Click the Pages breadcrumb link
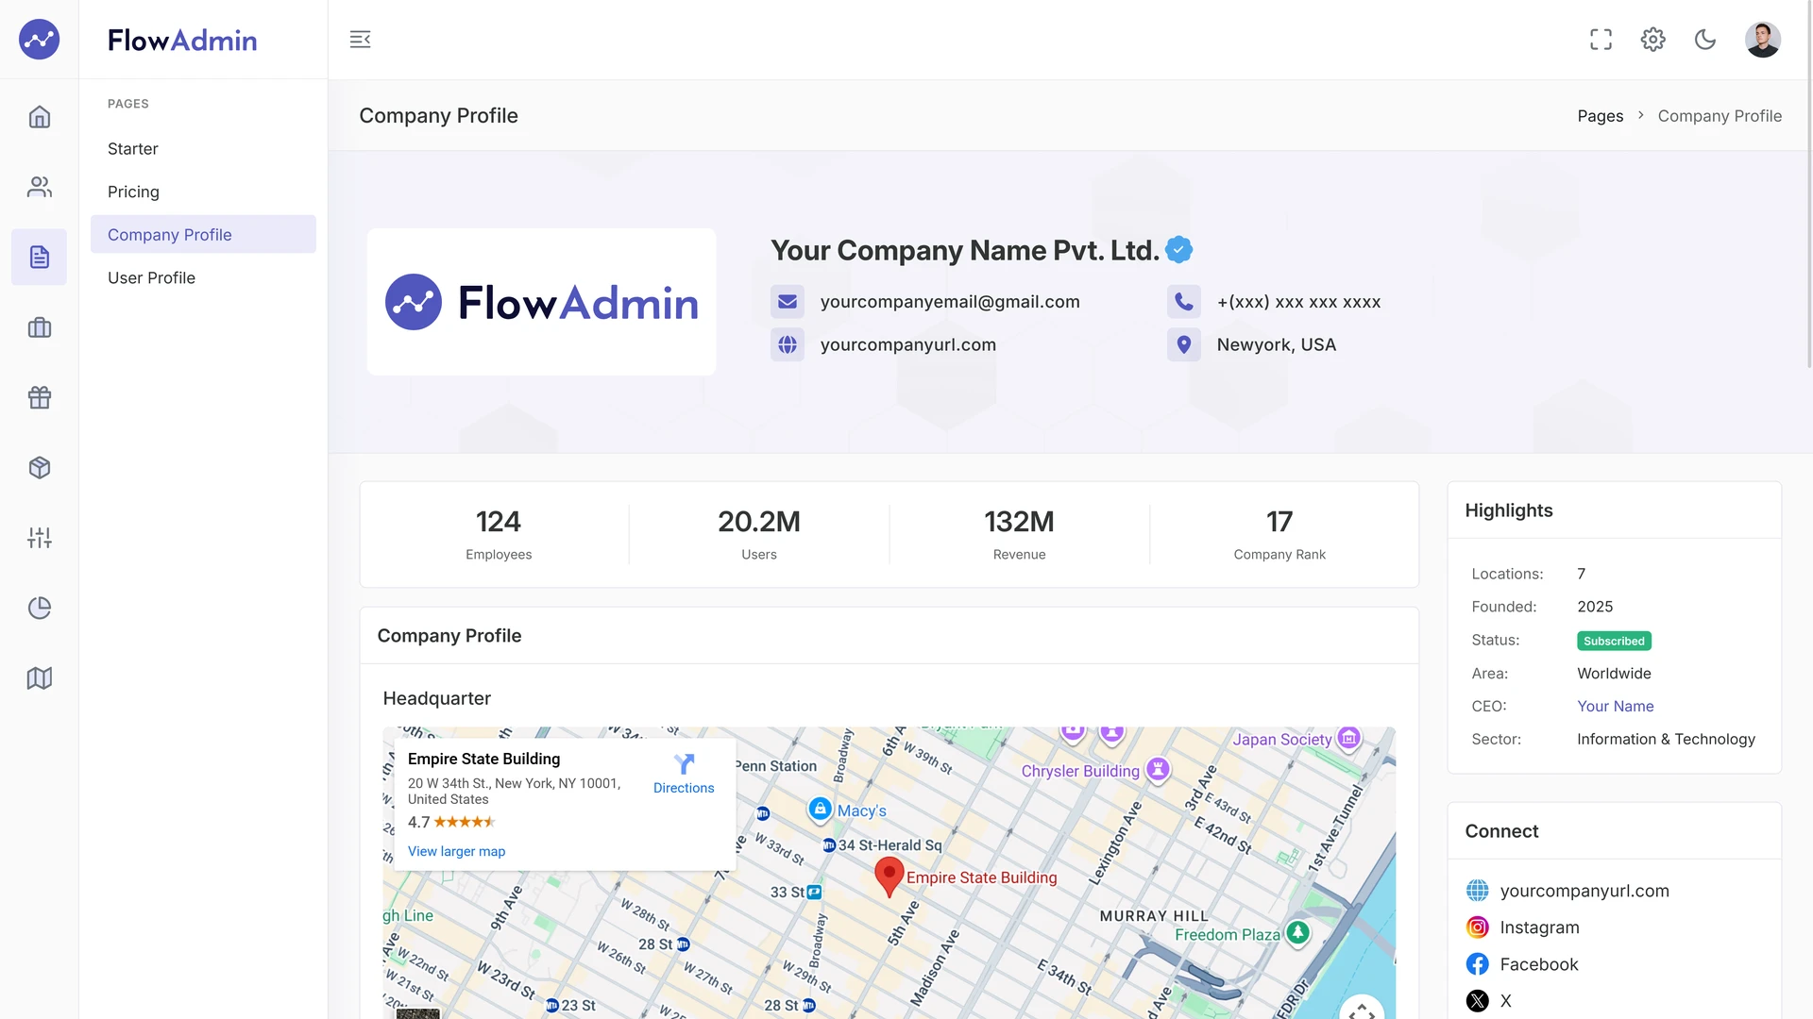 [1600, 116]
